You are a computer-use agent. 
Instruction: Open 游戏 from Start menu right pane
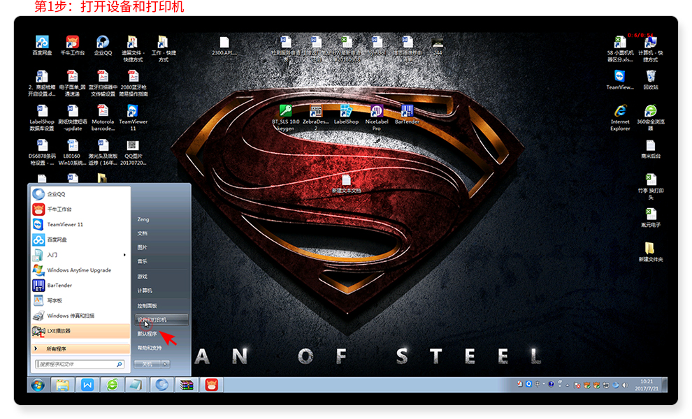pyautogui.click(x=142, y=277)
